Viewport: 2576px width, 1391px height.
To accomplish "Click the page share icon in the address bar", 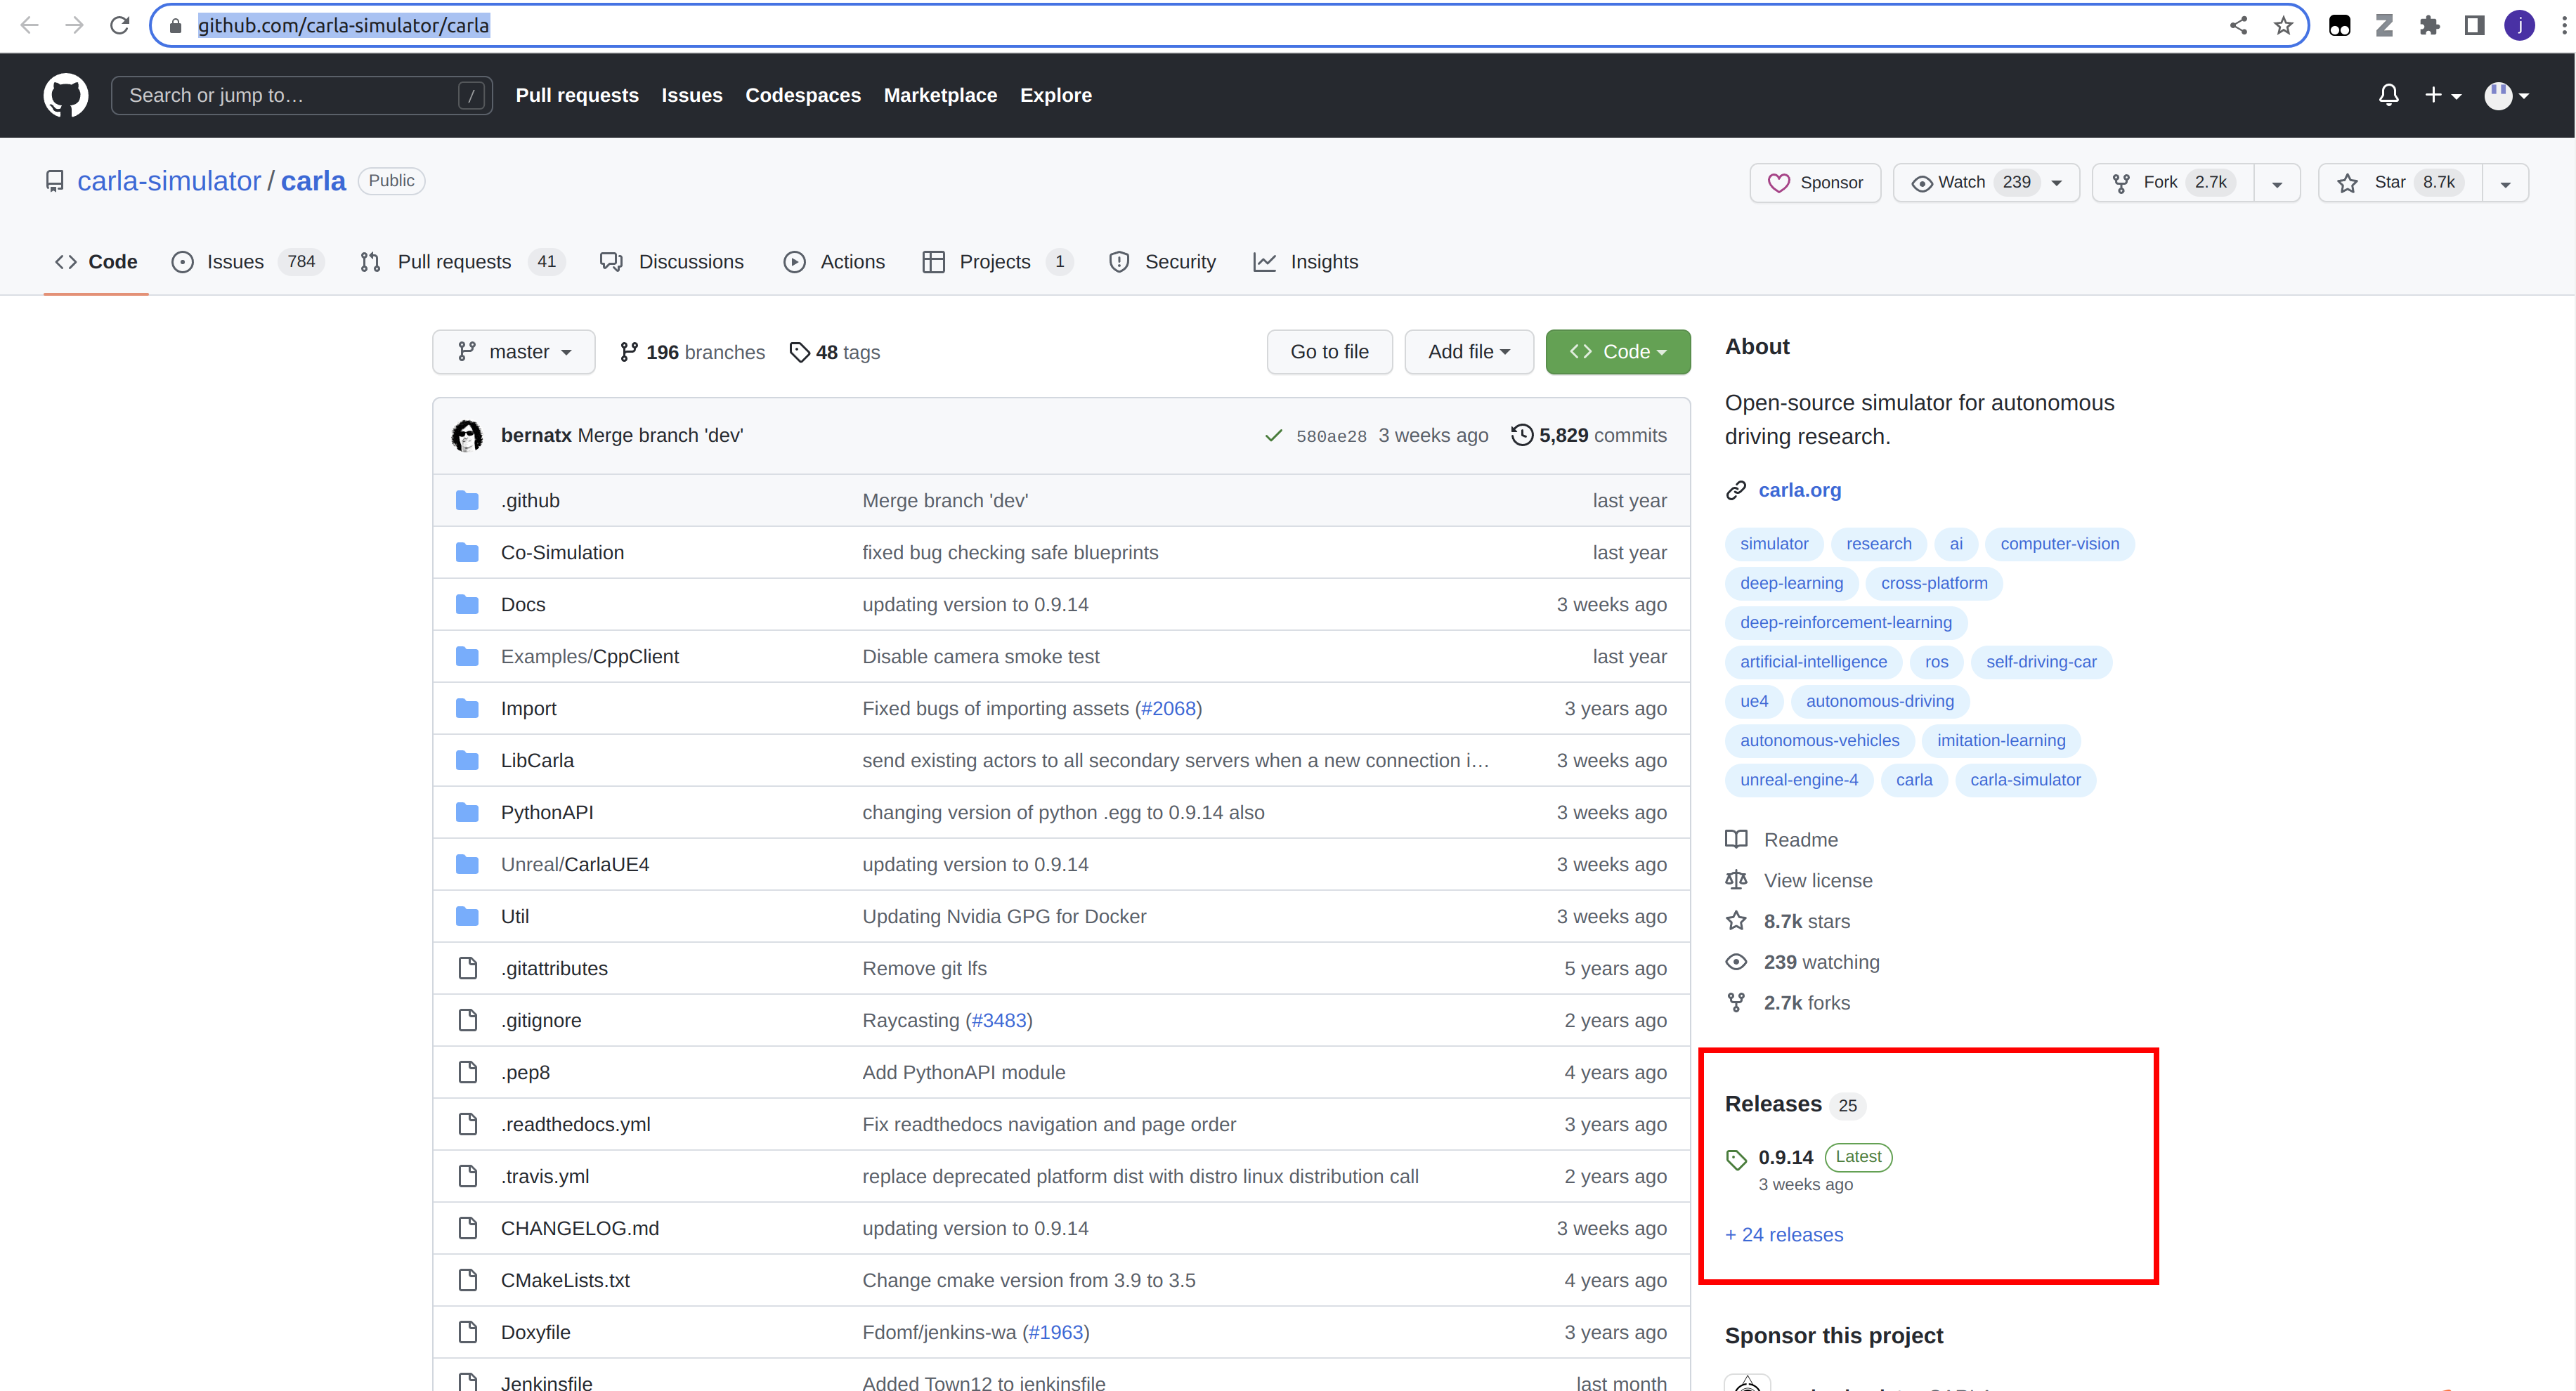I will click(x=2238, y=25).
